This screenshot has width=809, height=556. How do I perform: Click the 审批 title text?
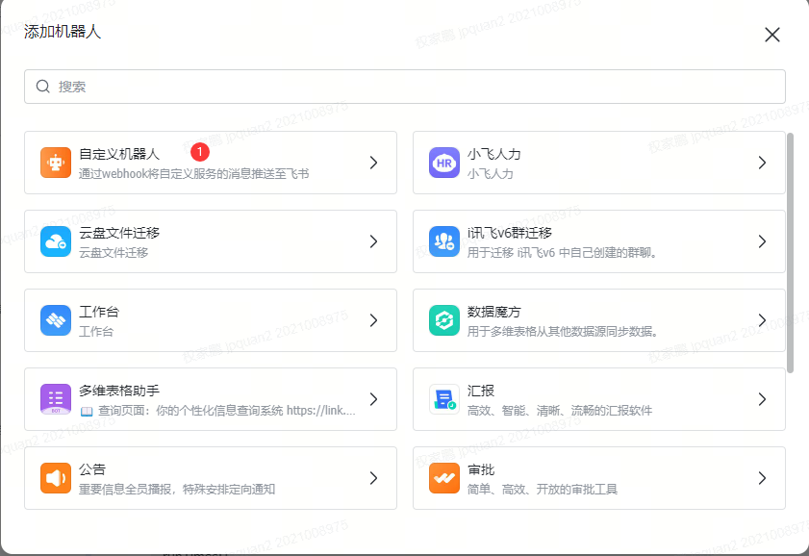[481, 469]
